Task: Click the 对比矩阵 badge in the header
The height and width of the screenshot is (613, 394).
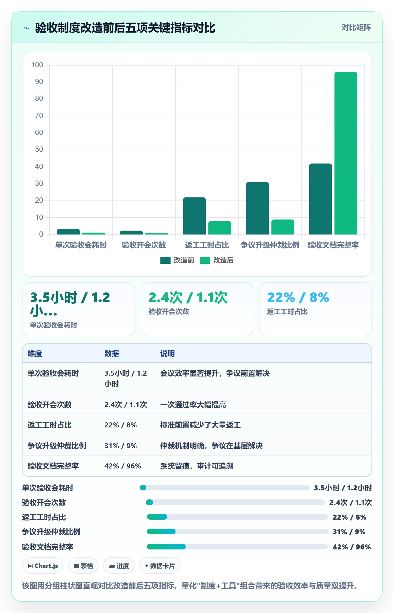Action: [356, 28]
